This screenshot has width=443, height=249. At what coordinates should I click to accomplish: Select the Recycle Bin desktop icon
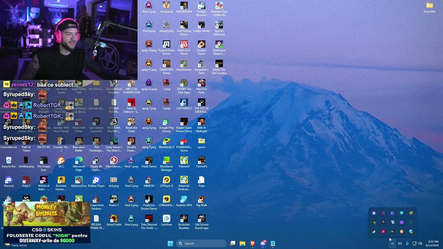(x=9, y=163)
